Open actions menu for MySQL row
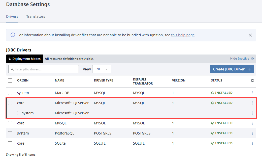This screenshot has width=262, height=162. (x=252, y=123)
